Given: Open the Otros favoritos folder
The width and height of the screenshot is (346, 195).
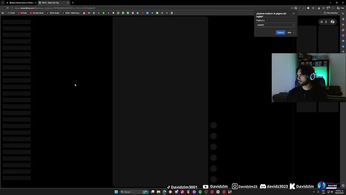Looking at the screenshot, I should pyautogui.click(x=331, y=13).
